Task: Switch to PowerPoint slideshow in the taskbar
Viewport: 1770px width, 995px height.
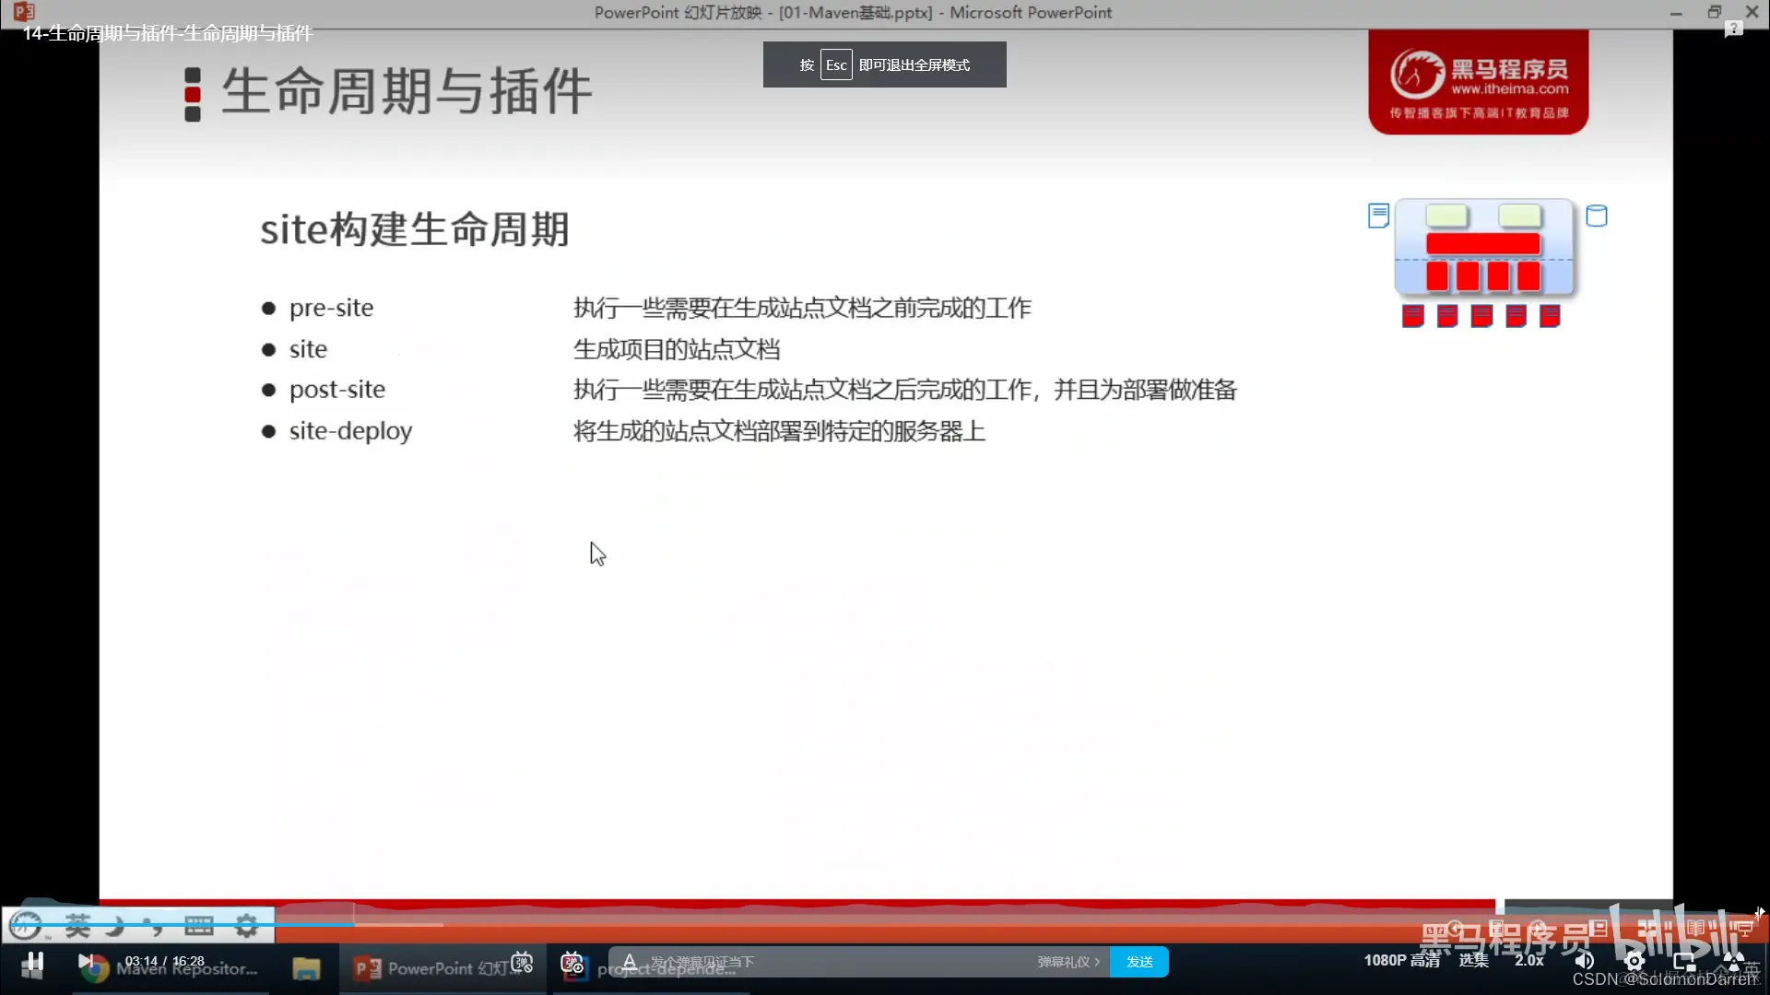Action: click(x=433, y=968)
